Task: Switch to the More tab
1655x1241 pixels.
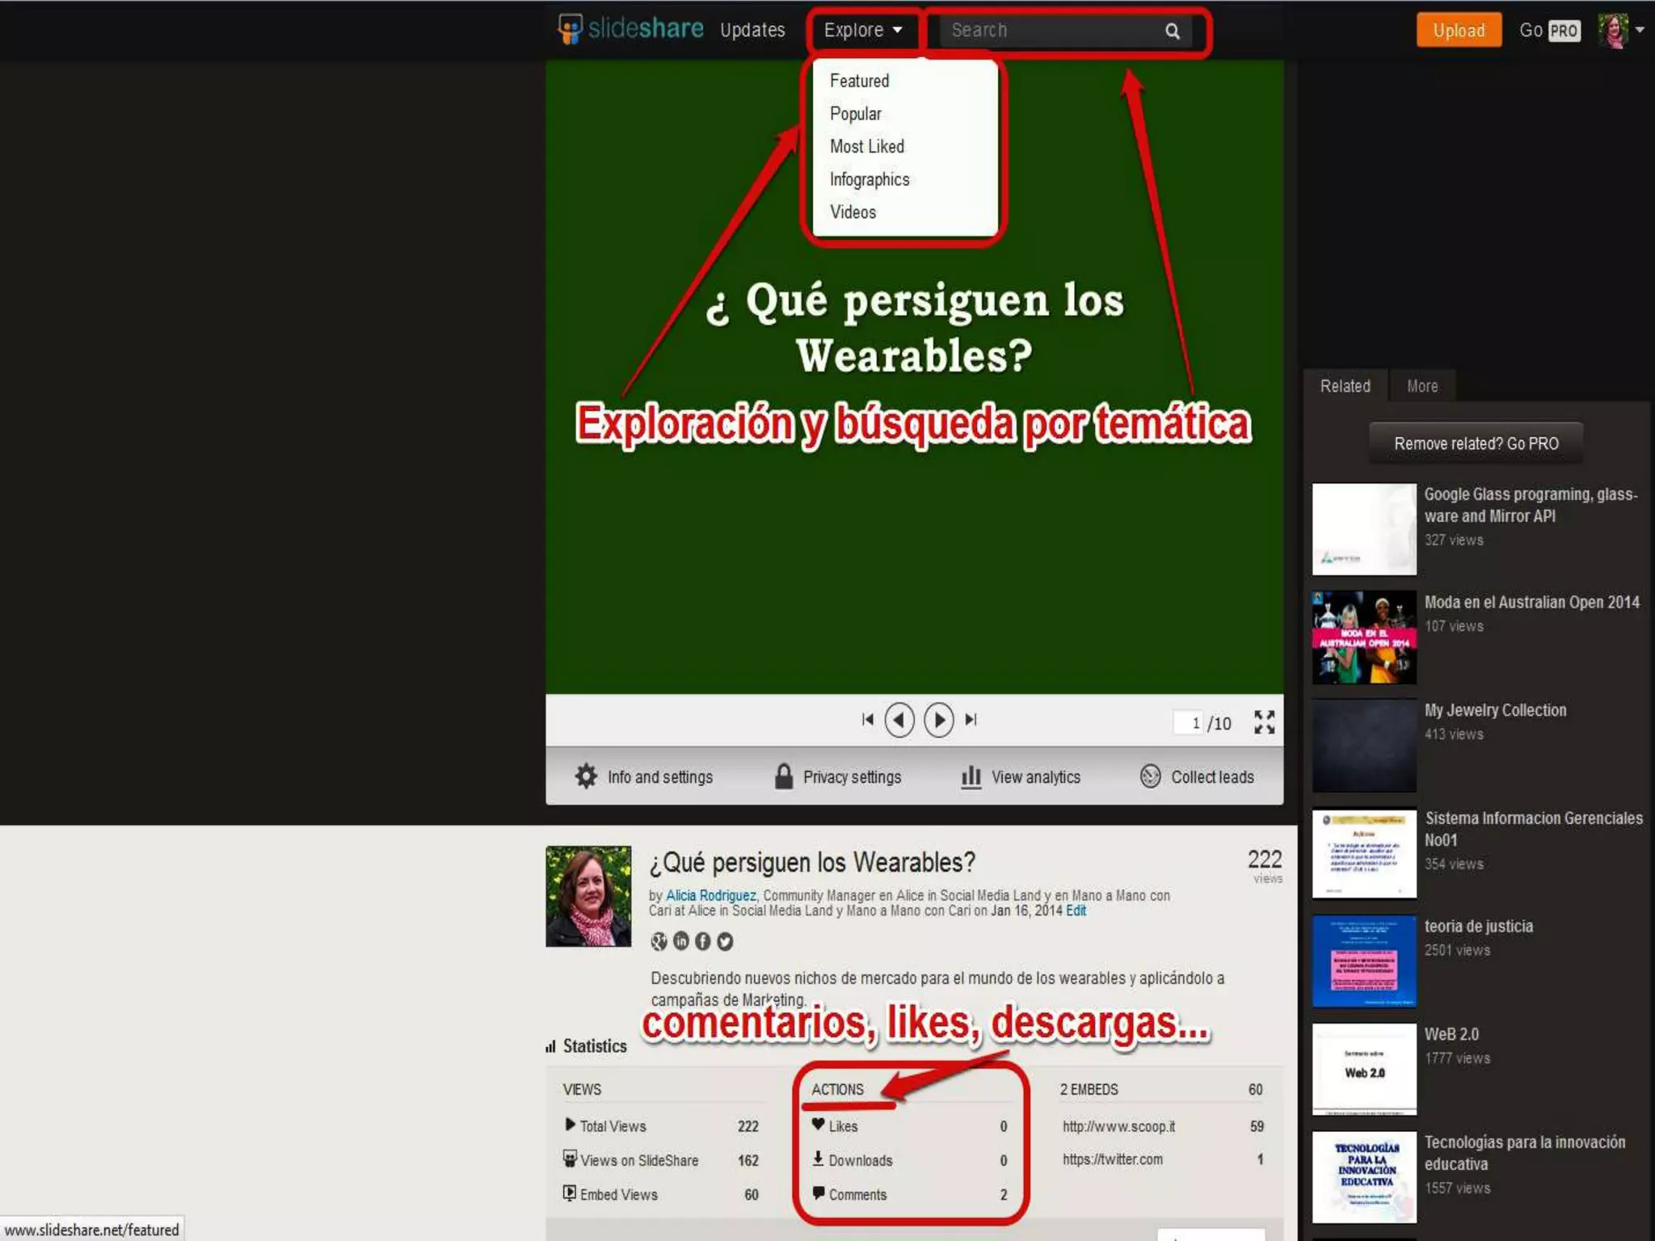Action: coord(1421,386)
